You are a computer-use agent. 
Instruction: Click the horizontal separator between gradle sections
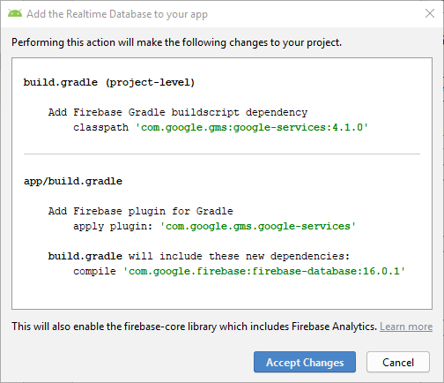click(222, 154)
